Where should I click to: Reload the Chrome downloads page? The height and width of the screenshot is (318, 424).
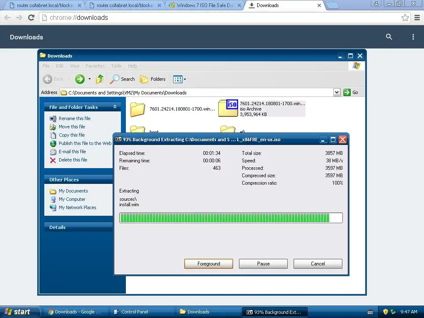pyautogui.click(x=31, y=17)
